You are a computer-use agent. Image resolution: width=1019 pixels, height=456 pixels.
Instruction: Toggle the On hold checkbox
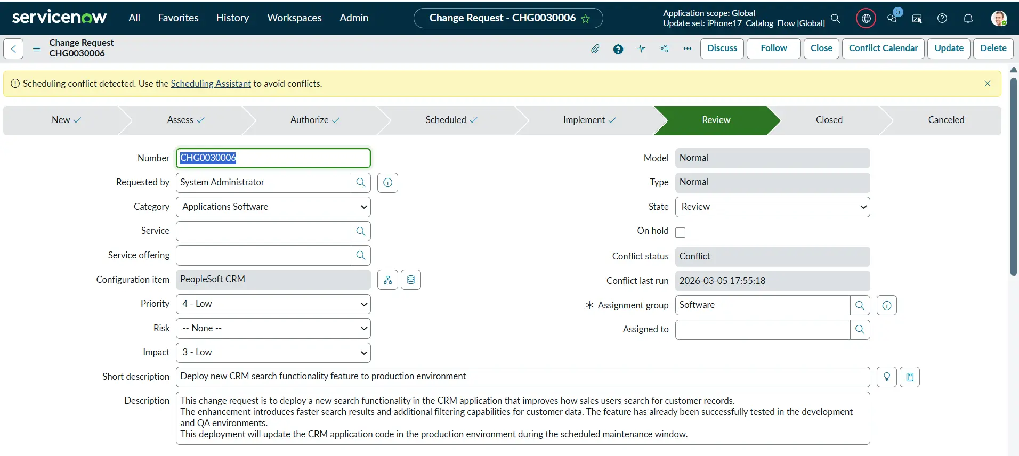coord(680,232)
